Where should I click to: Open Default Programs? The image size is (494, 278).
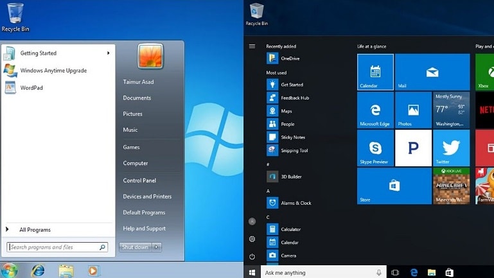tap(144, 213)
